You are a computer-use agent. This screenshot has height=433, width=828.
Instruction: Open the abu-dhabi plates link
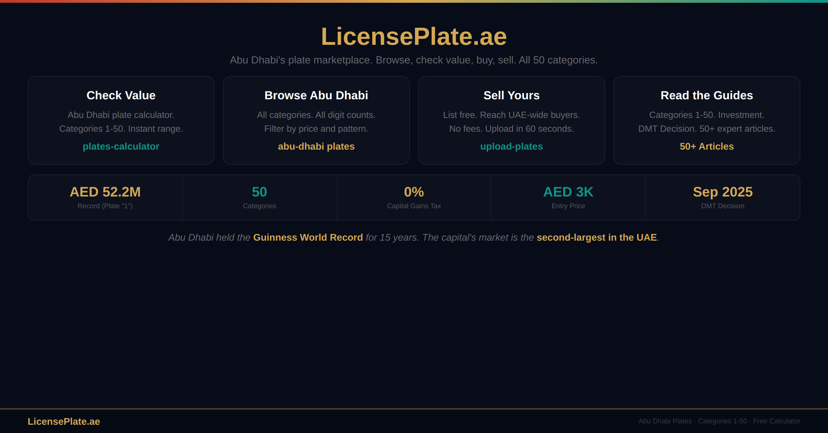[x=316, y=147]
